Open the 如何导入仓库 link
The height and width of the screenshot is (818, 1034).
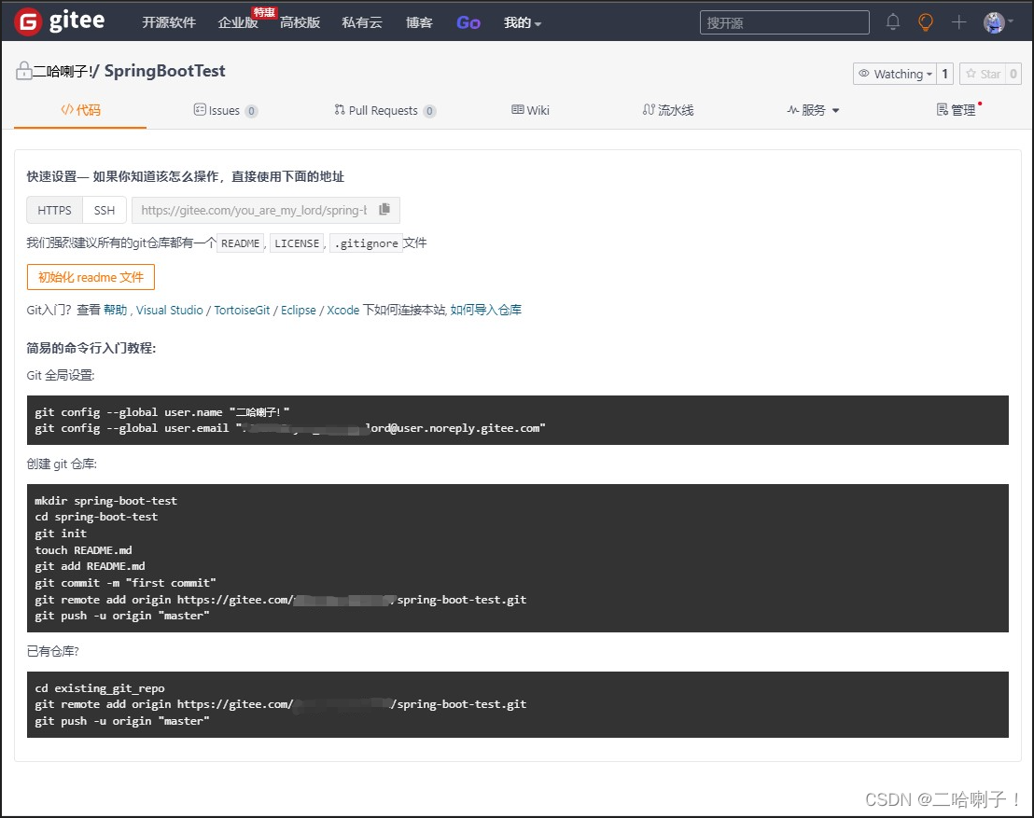(486, 310)
